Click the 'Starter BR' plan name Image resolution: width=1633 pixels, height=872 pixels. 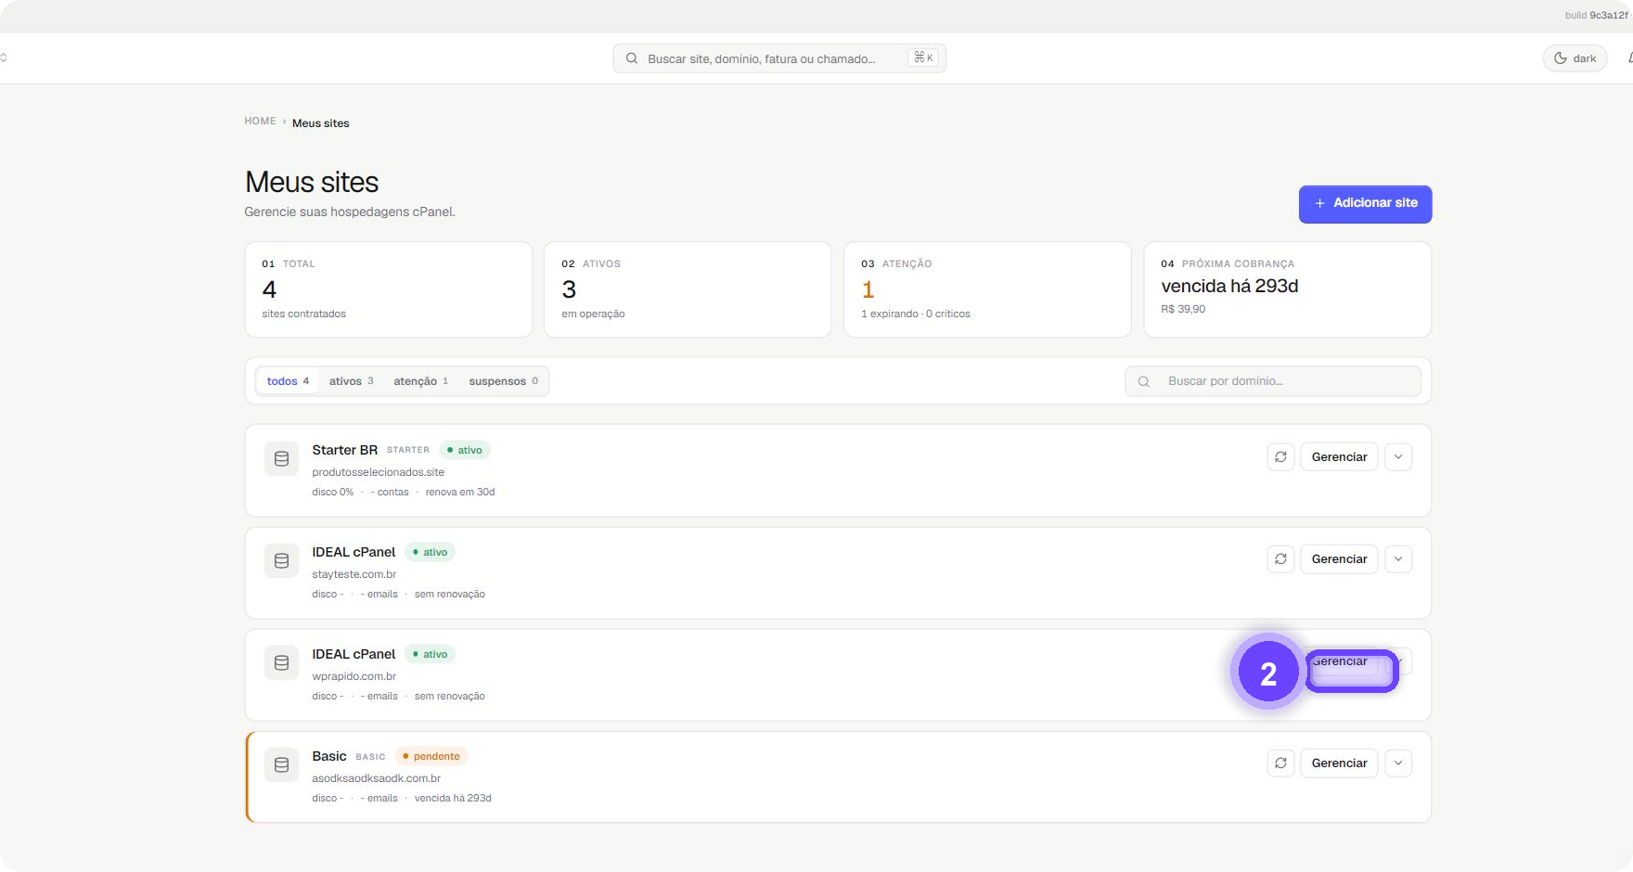(x=344, y=450)
